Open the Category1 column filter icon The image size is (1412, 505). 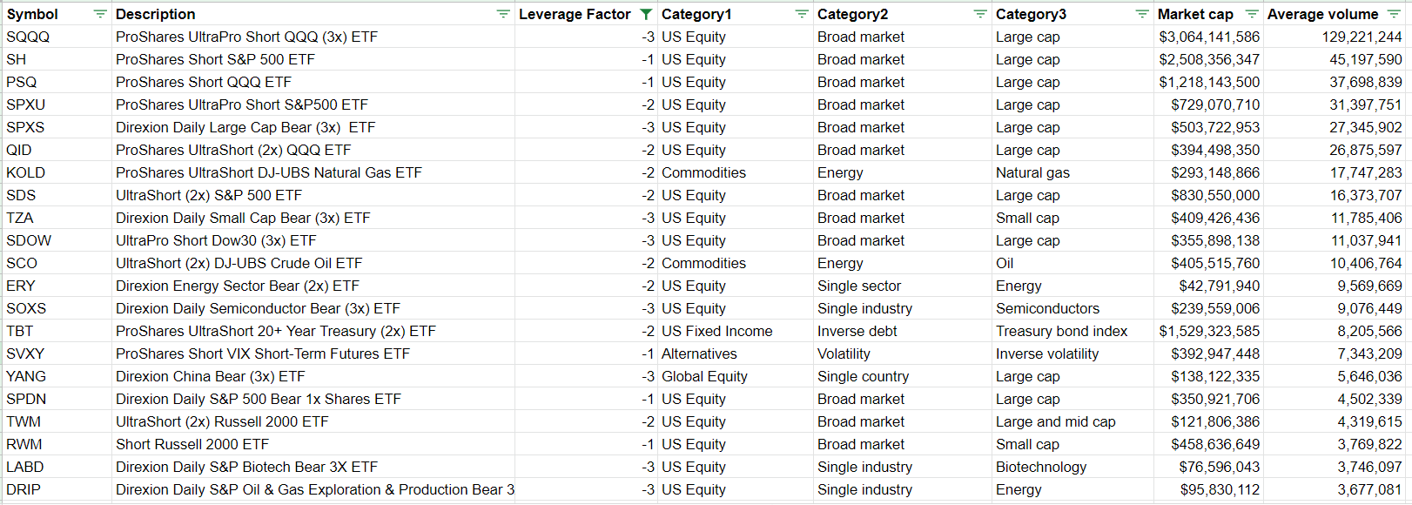click(802, 14)
